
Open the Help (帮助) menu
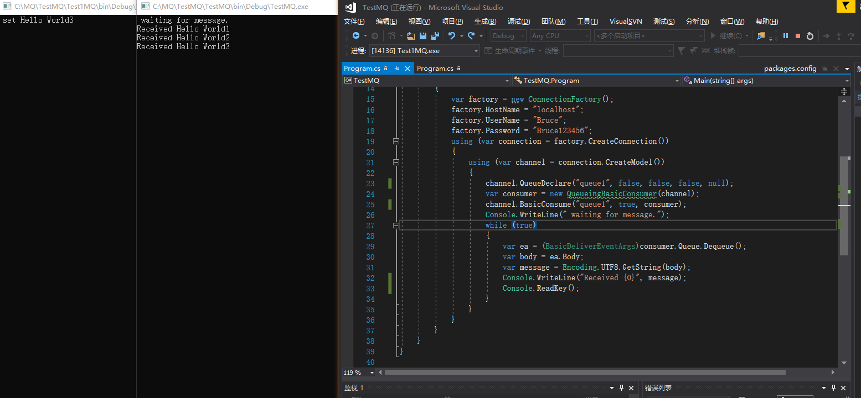[767, 22]
